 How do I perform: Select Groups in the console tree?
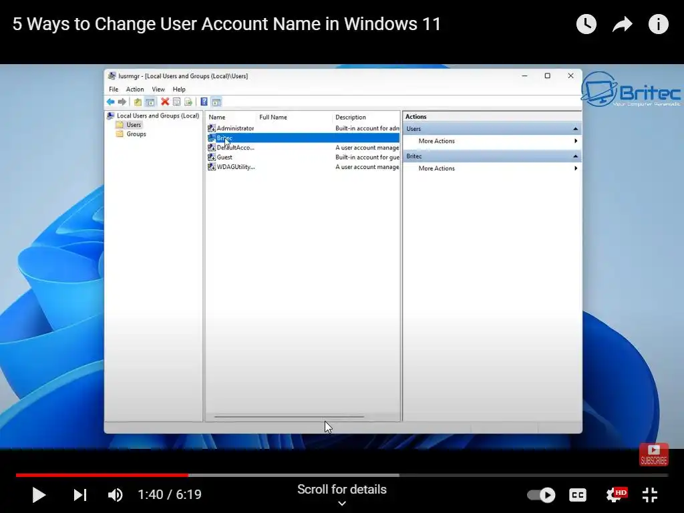click(136, 134)
